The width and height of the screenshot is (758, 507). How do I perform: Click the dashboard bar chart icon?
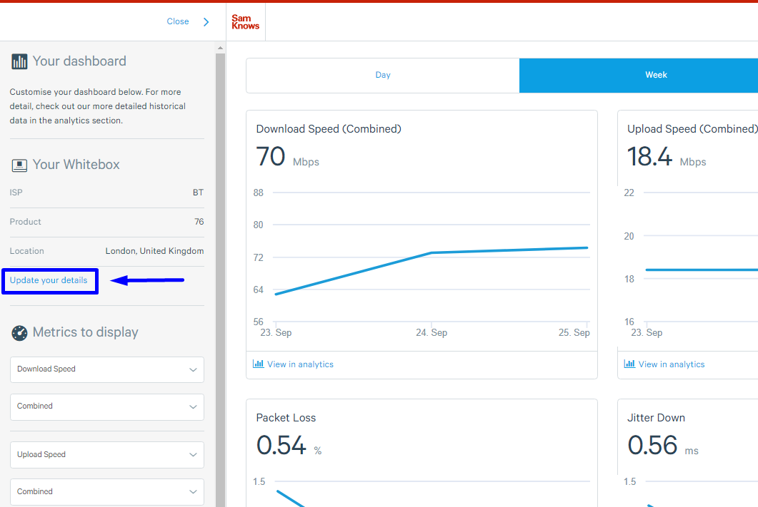click(19, 62)
